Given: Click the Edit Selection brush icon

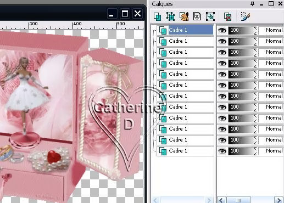Looking at the screenshot, I should coord(246,16).
